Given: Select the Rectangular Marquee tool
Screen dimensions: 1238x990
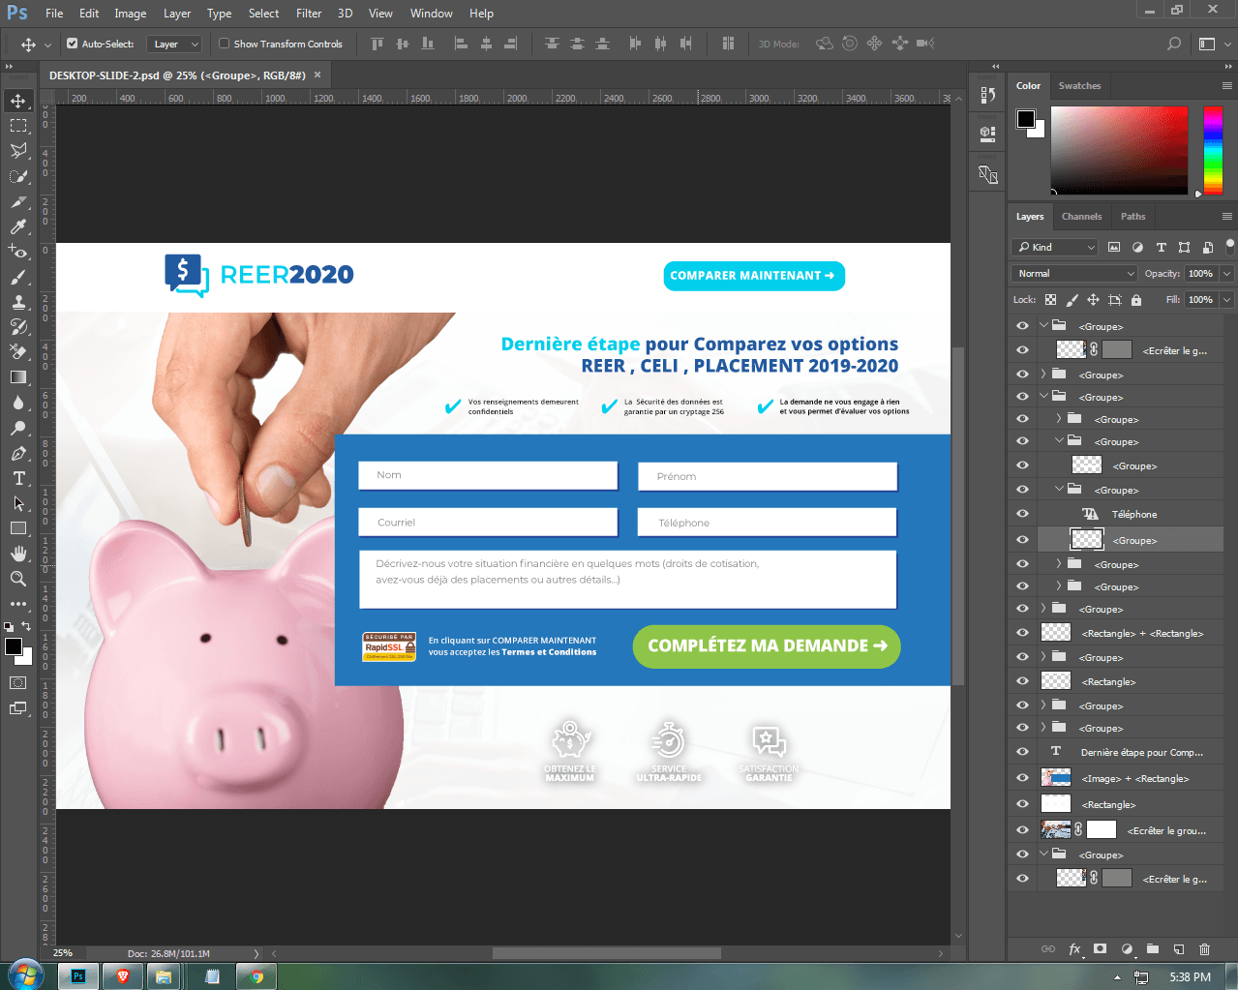Looking at the screenshot, I should [x=18, y=126].
